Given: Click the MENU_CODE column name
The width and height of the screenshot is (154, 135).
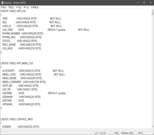Looking at the screenshot, I should pos(9,75).
